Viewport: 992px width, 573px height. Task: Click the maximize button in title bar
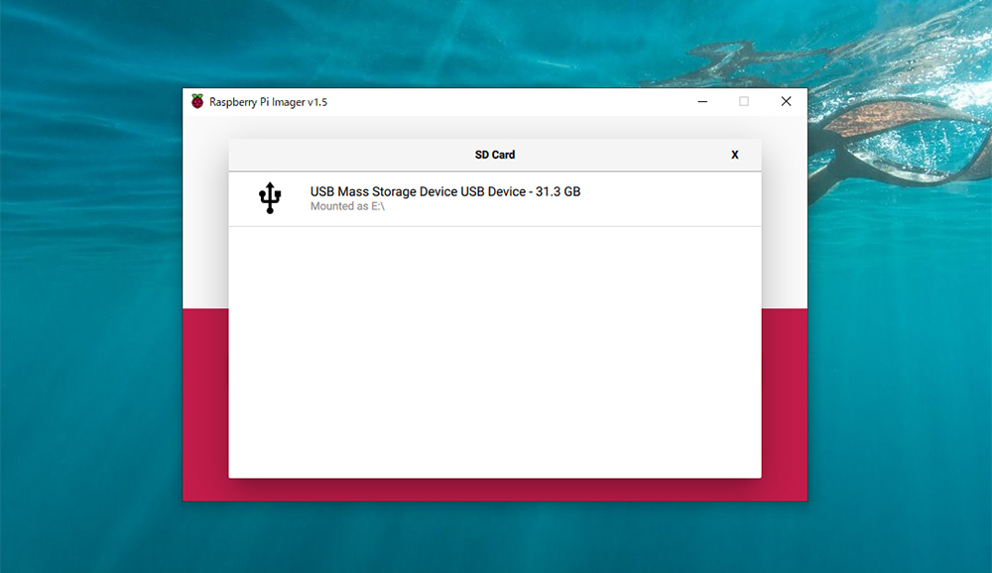tap(744, 101)
